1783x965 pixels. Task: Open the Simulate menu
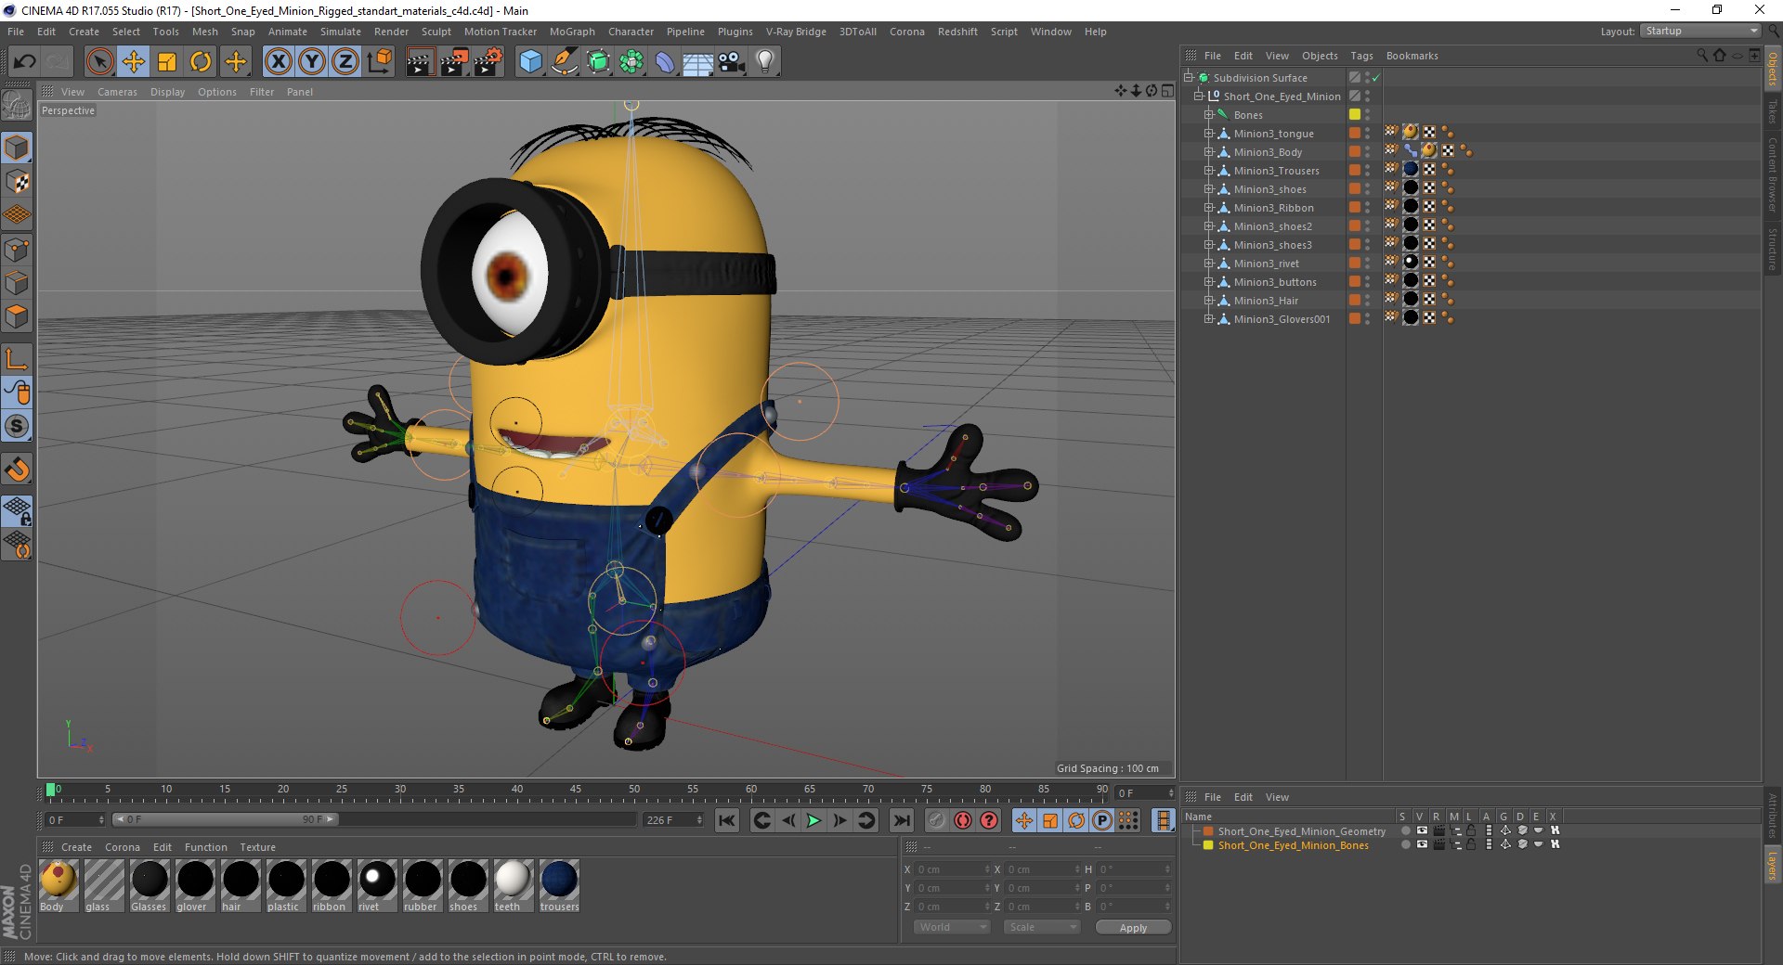[x=341, y=32]
